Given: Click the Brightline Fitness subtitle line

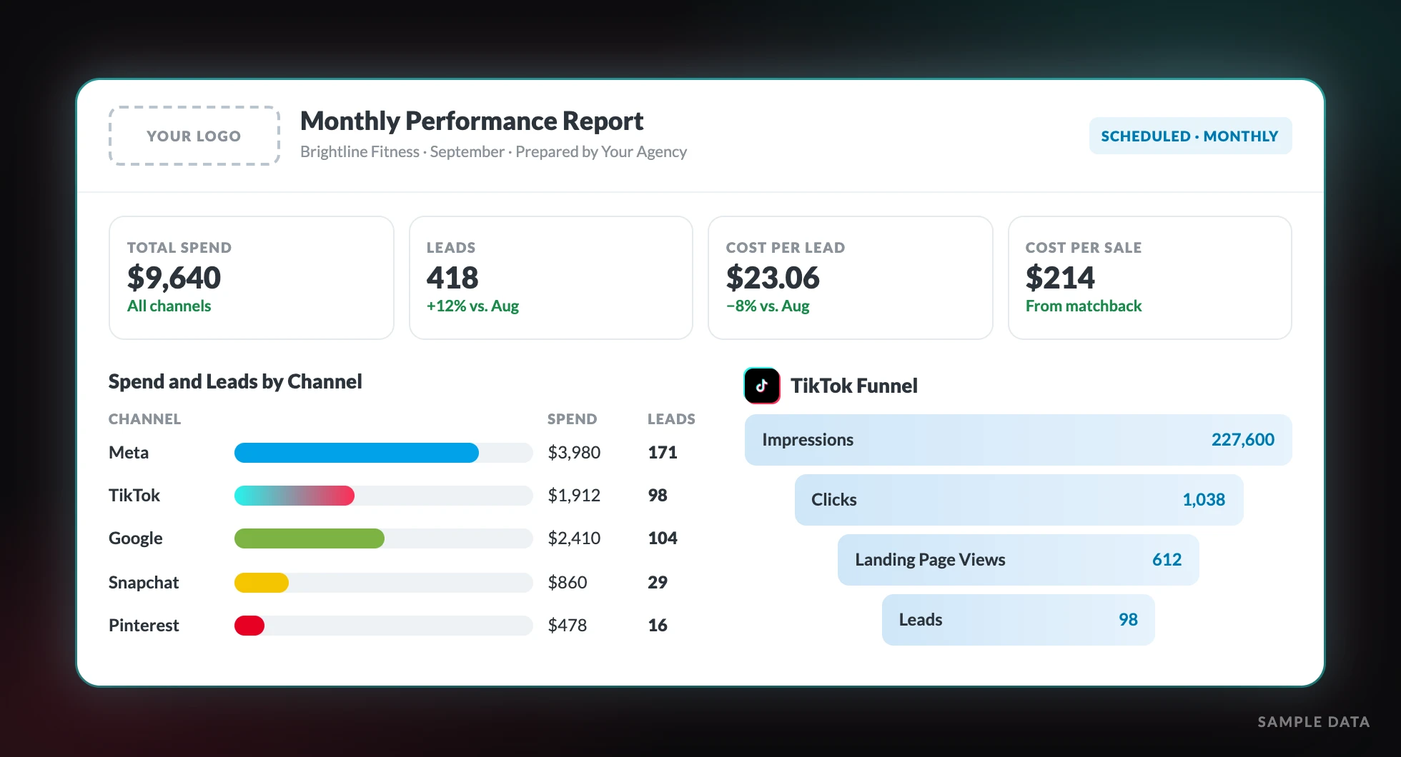Looking at the screenshot, I should [493, 152].
